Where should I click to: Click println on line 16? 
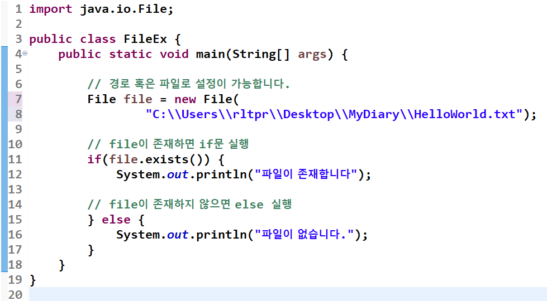tap(221, 235)
